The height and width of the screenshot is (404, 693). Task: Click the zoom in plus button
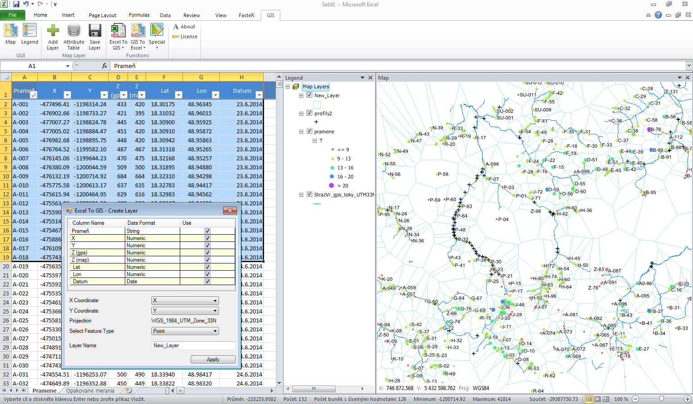click(x=688, y=399)
